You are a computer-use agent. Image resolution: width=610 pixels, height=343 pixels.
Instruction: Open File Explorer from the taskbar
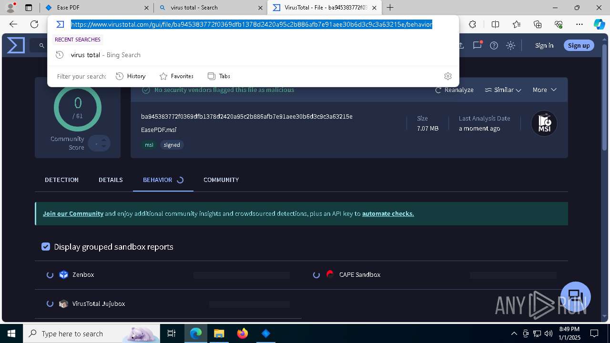coord(219,333)
